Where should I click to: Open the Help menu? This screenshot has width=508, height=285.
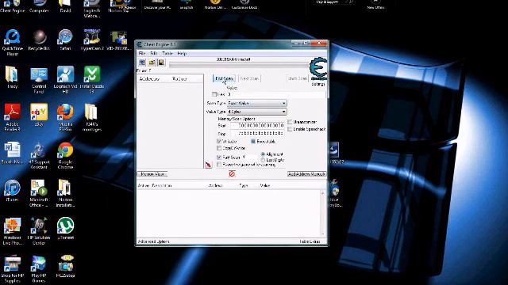coord(182,53)
